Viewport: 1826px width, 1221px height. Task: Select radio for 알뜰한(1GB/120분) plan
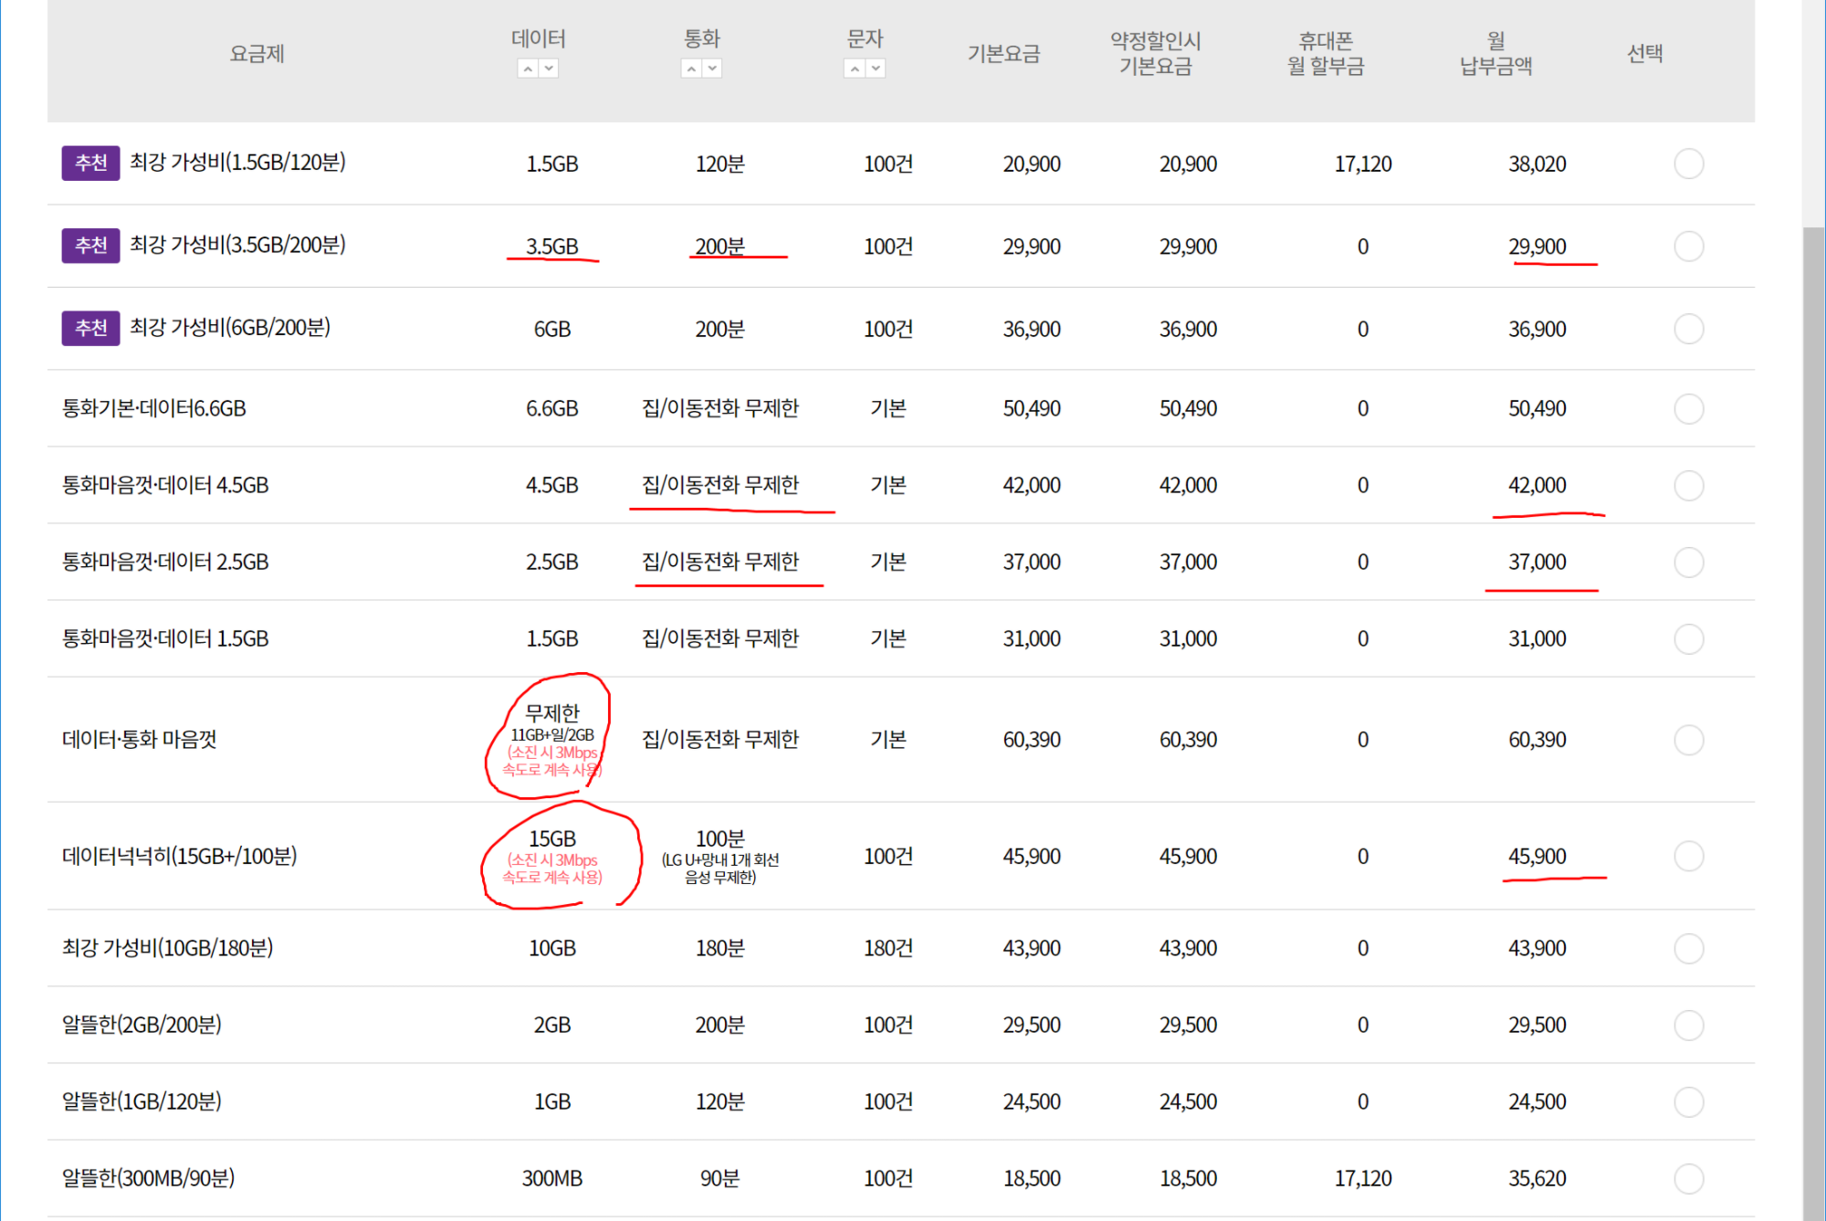(1688, 1101)
